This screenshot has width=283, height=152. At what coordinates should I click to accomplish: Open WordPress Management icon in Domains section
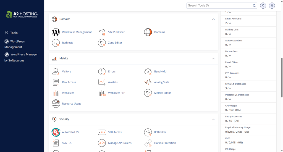coord(56,32)
